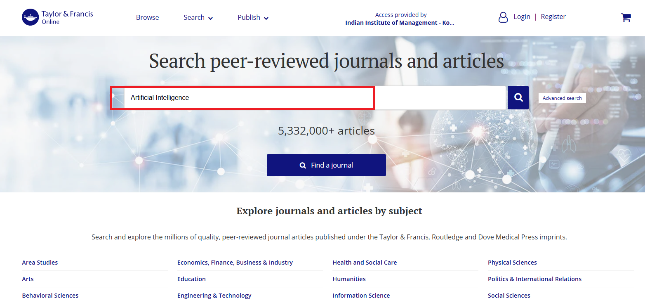Browse the Physical Sciences subject
This screenshot has width=645, height=303.
(x=512, y=263)
